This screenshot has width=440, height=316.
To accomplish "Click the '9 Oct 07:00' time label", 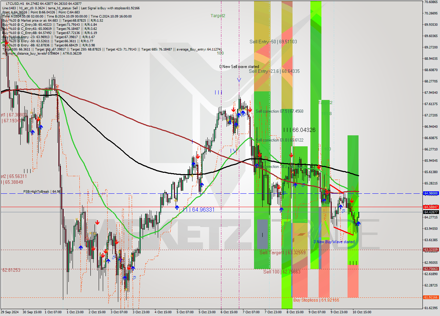I will click(318, 312).
